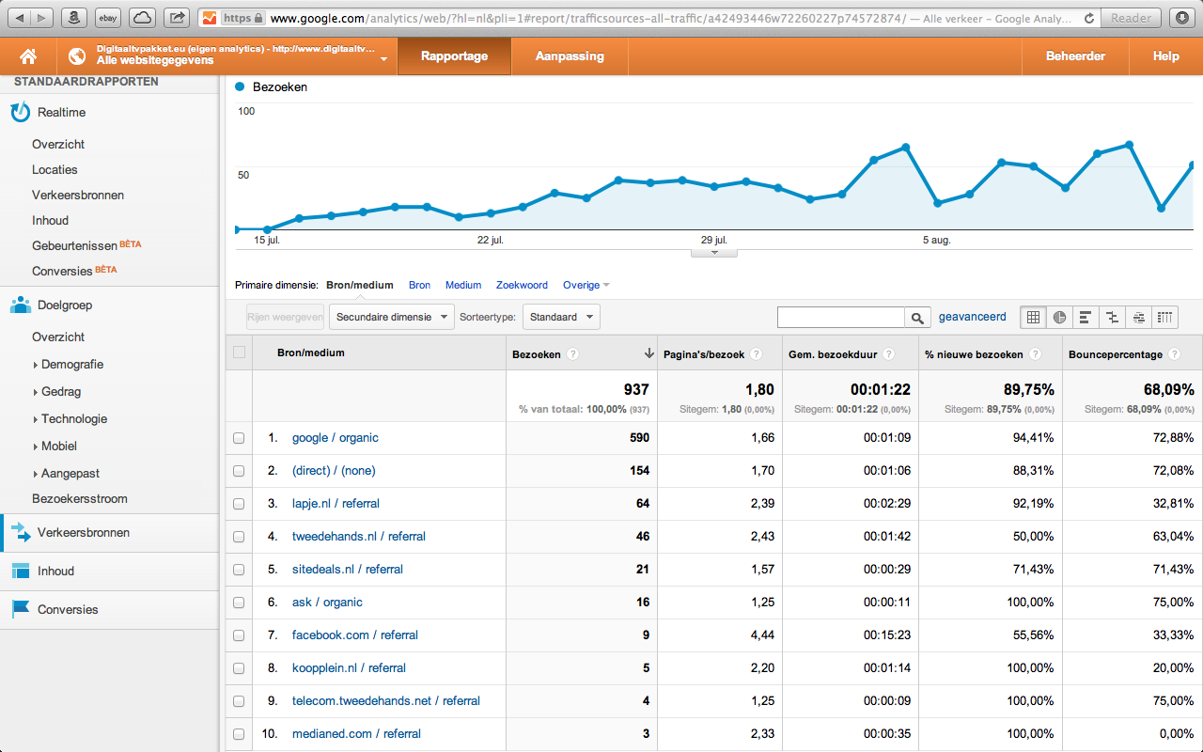This screenshot has height=752, width=1203.
Task: Select Zoekwoord as primary dimension
Action: (x=522, y=285)
